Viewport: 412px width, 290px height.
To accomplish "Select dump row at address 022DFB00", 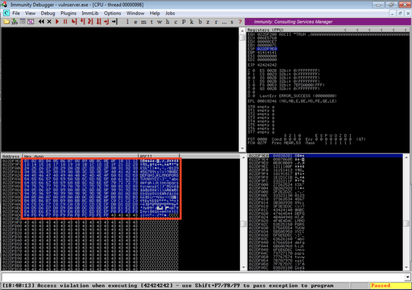I will [x=91, y=226].
